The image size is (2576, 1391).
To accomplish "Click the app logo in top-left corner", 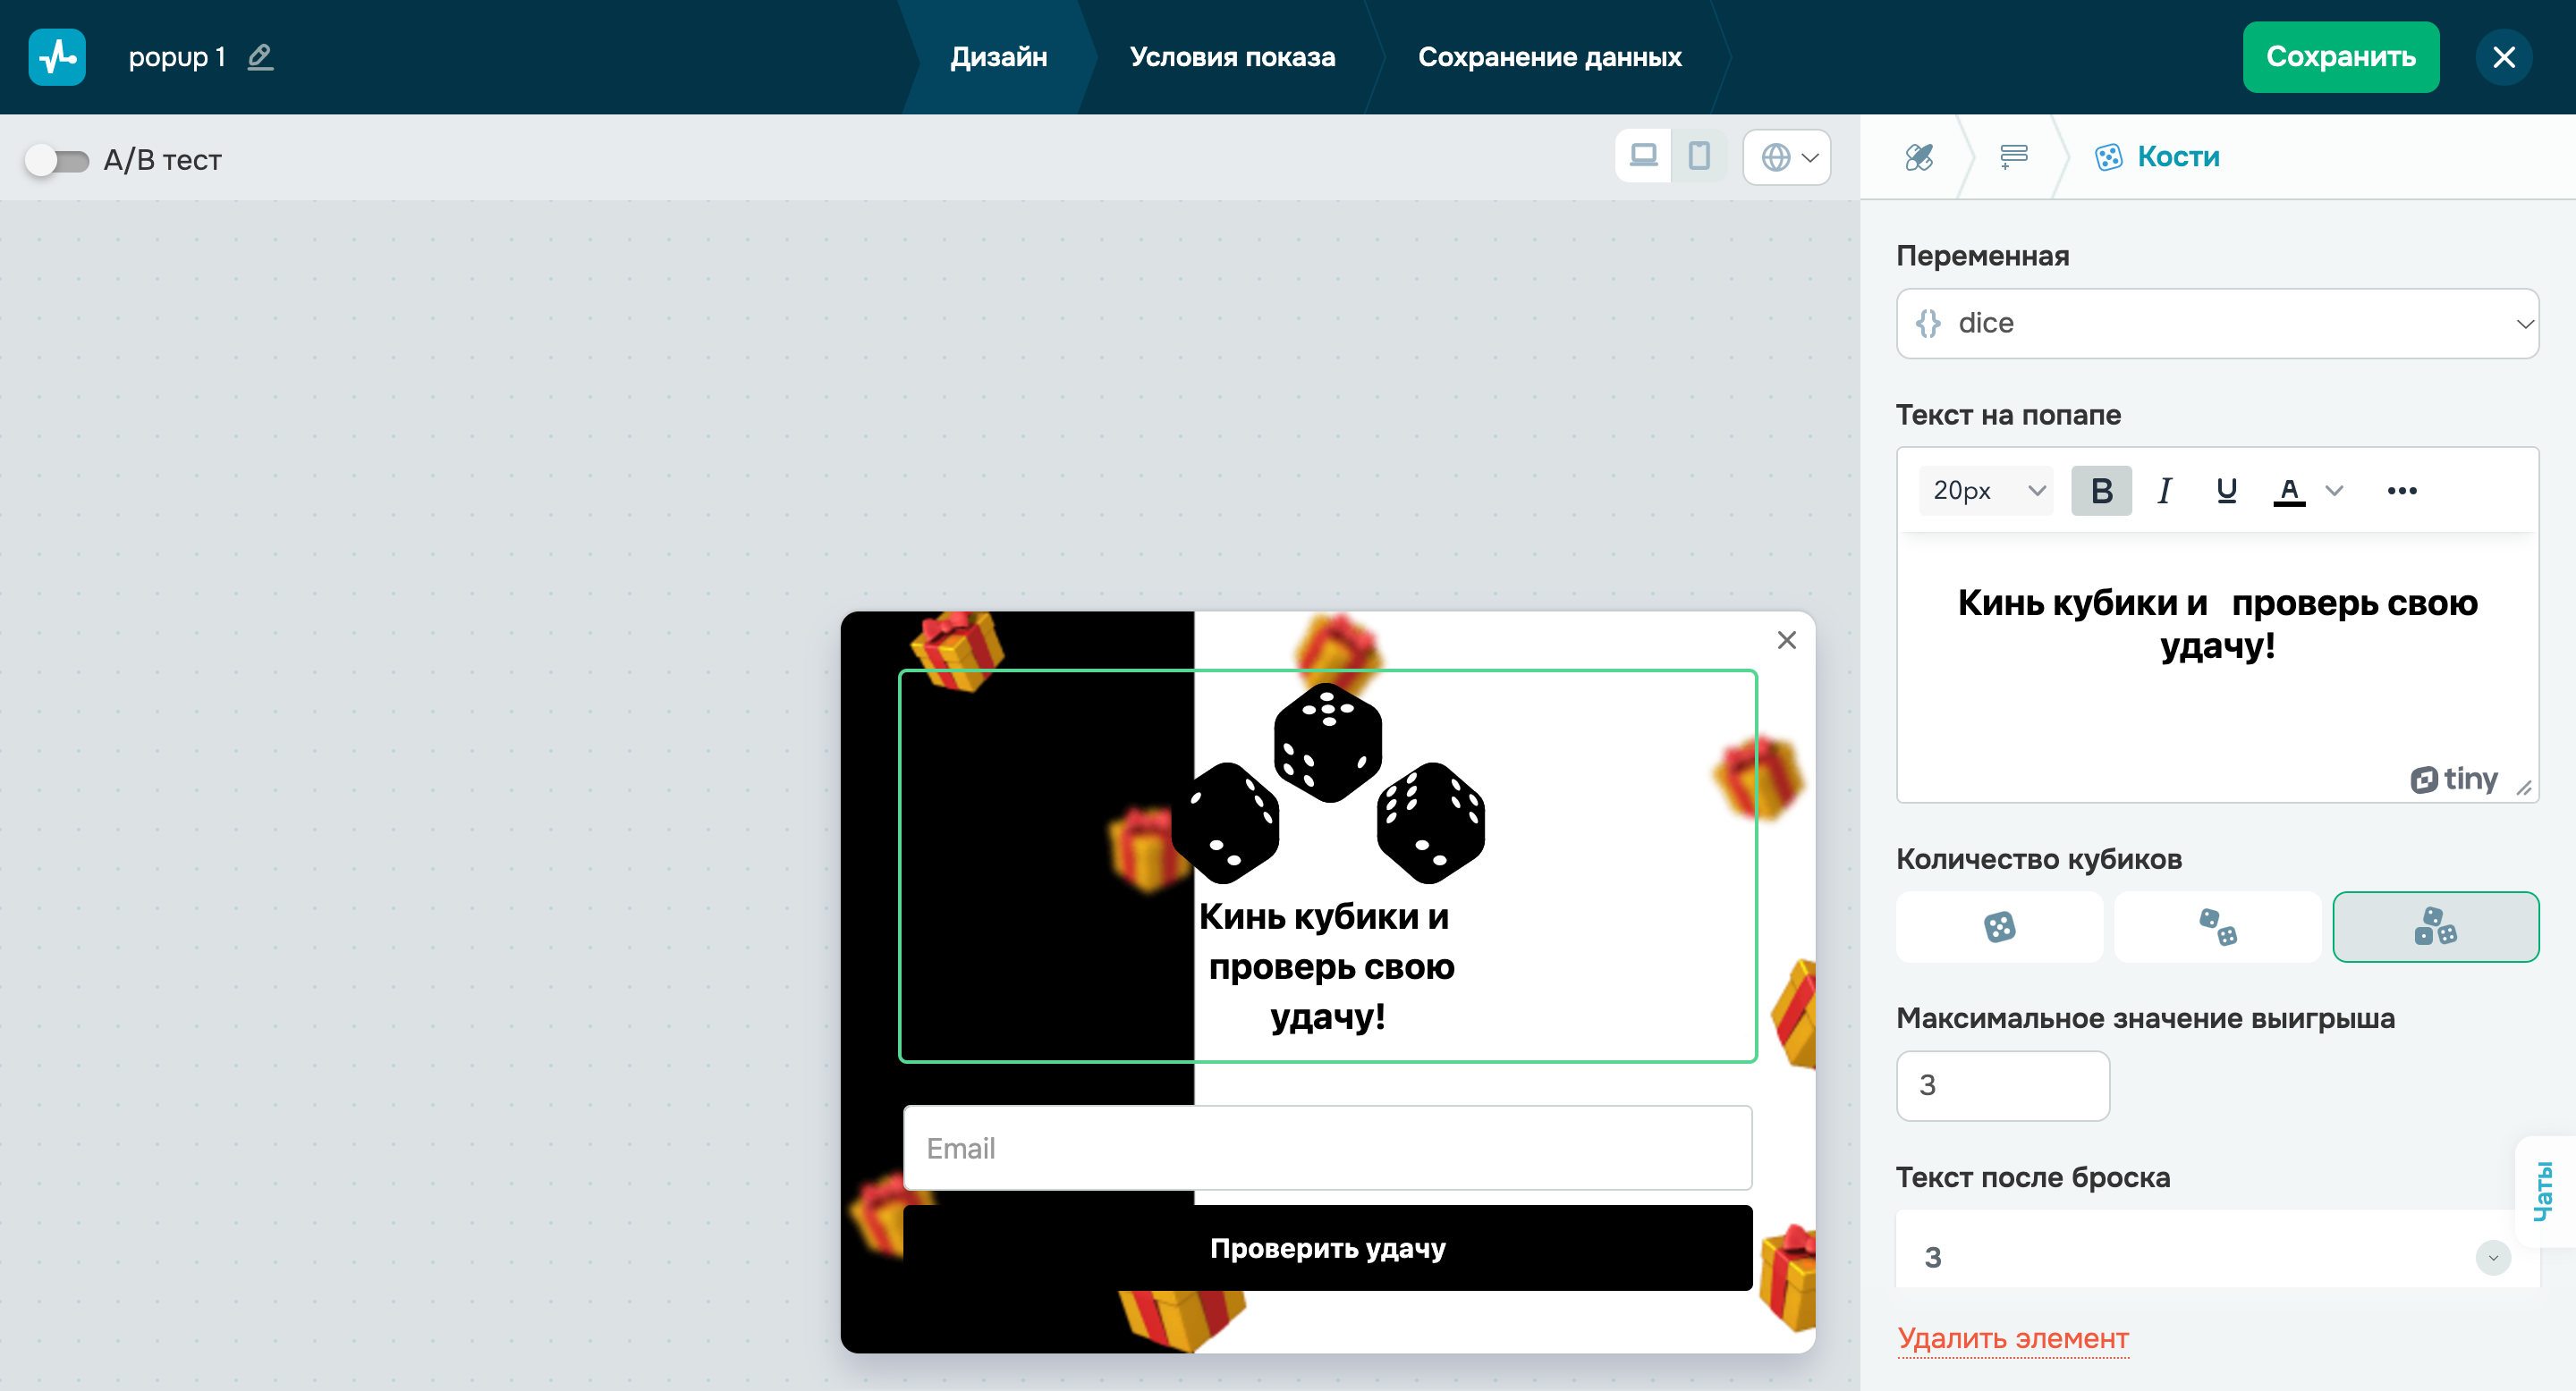I will pyautogui.click(x=57, y=57).
